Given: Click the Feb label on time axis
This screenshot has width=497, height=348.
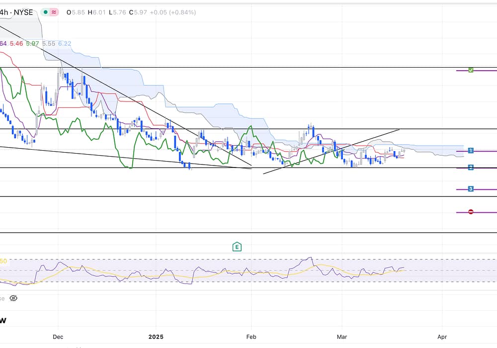Looking at the screenshot, I should click(251, 337).
